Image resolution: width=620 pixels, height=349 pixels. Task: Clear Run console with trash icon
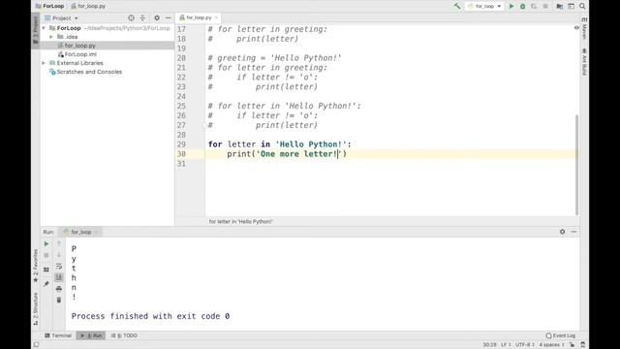coord(59,301)
